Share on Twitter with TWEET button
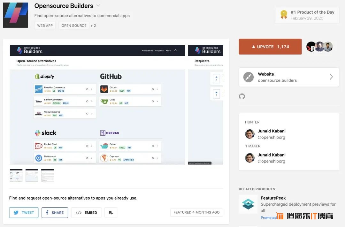 24,213
